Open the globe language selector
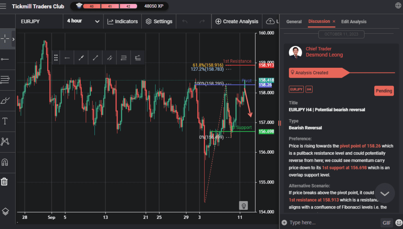 (398, 5)
